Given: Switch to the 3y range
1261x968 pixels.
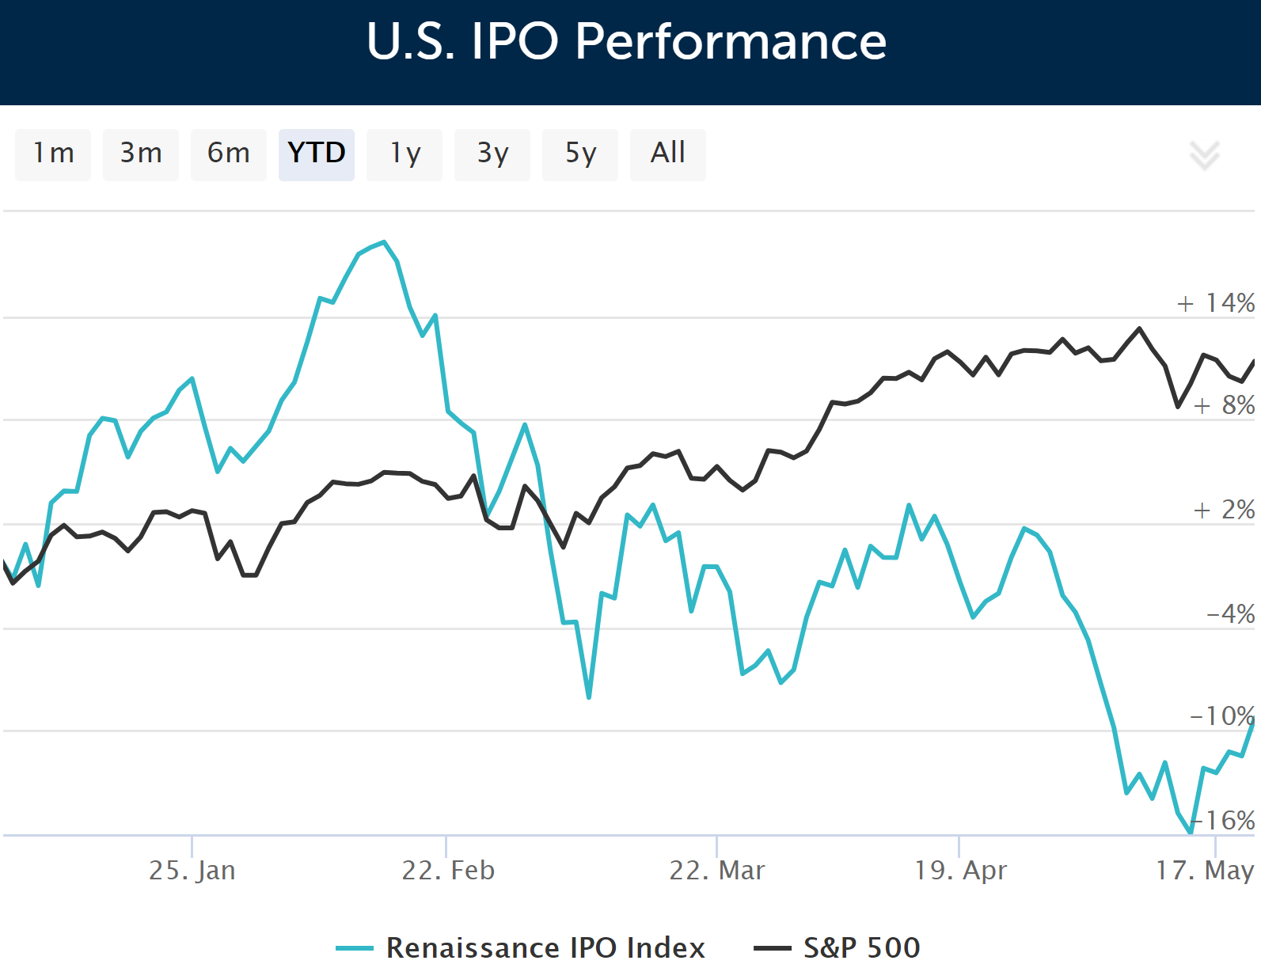Looking at the screenshot, I should pyautogui.click(x=492, y=154).
